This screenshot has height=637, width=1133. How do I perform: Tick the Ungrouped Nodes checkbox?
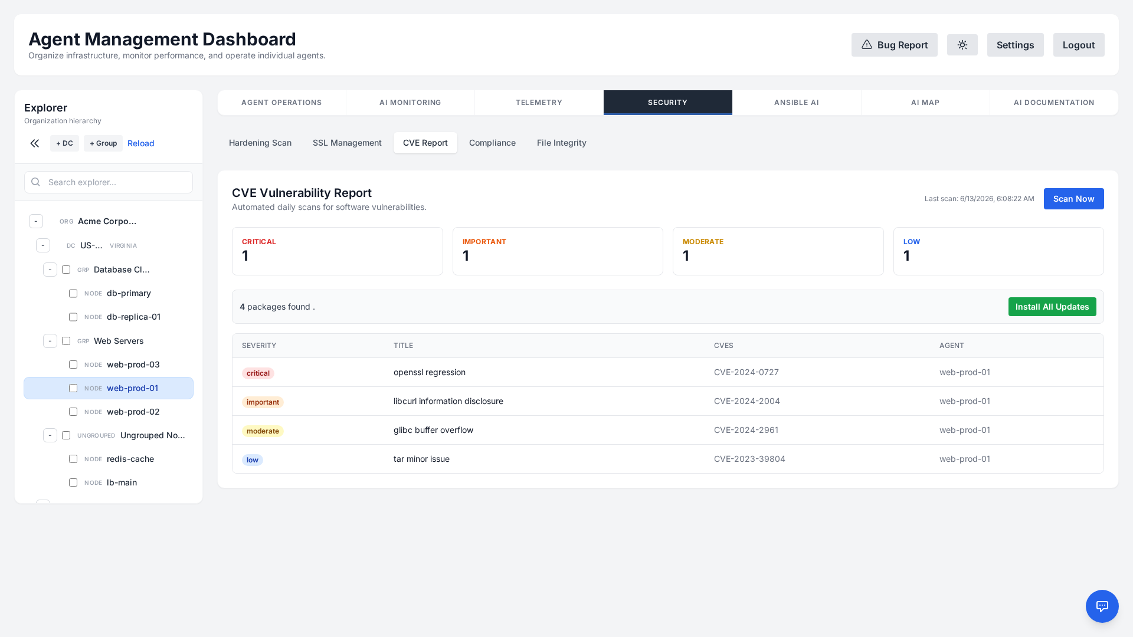coord(66,435)
